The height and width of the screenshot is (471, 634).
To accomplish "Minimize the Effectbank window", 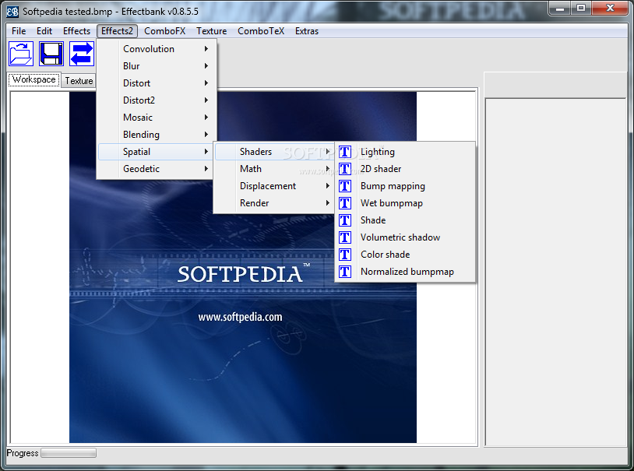I will point(560,8).
